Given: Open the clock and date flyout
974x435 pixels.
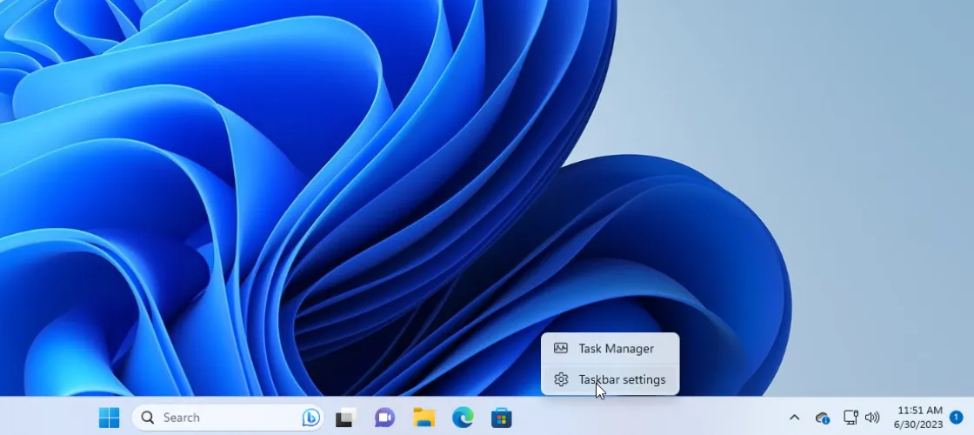Looking at the screenshot, I should click(x=919, y=418).
